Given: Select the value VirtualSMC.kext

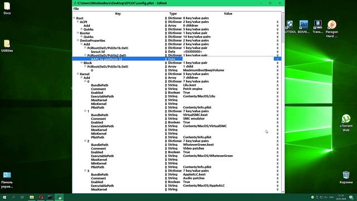Looking at the screenshot, I should pyautogui.click(x=195, y=115).
